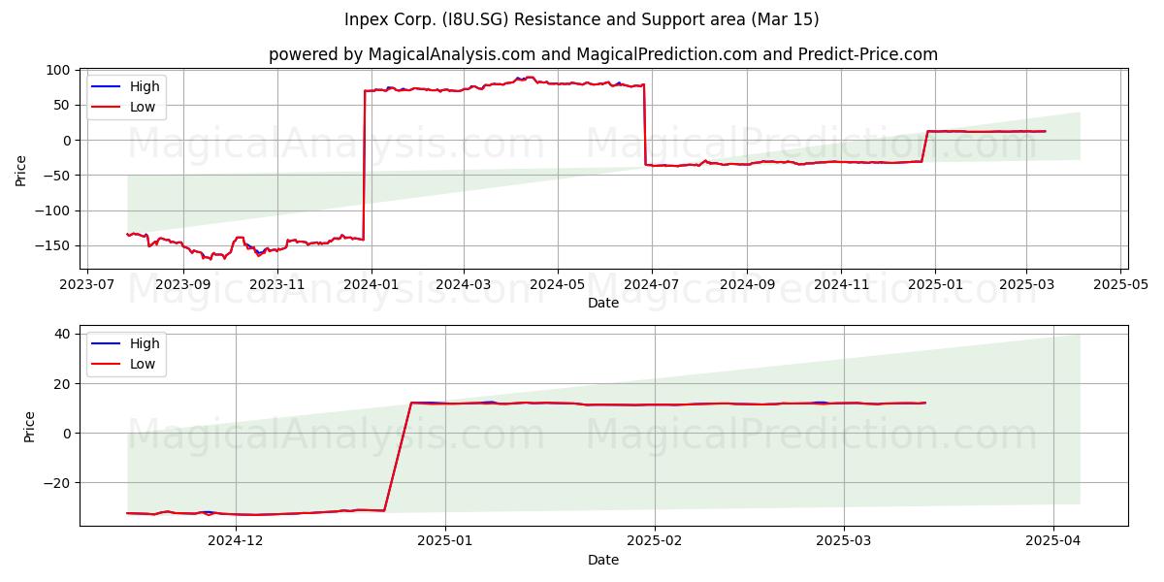Viewport: 1164px width, 582px height.
Task: Click the "2025-03" tick label on upper chart
Action: [1026, 285]
